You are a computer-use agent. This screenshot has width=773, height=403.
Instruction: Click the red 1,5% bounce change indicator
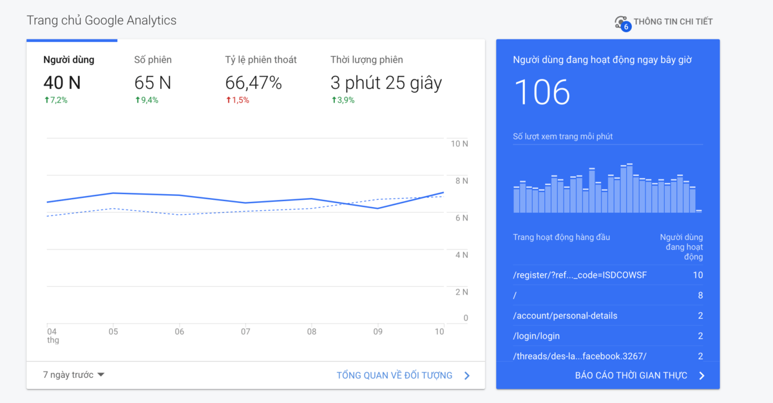[237, 100]
